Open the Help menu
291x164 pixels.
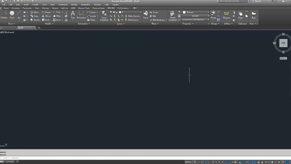(106, 5)
